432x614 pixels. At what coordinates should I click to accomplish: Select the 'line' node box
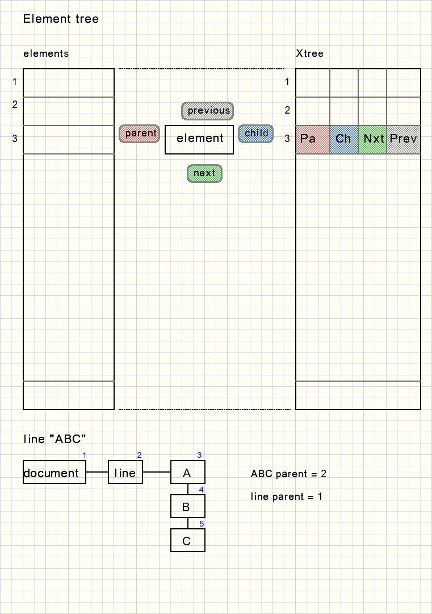click(x=125, y=473)
